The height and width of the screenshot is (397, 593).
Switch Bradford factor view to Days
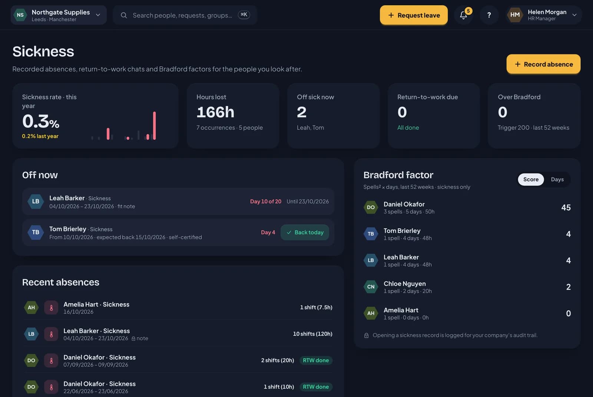pos(557,179)
